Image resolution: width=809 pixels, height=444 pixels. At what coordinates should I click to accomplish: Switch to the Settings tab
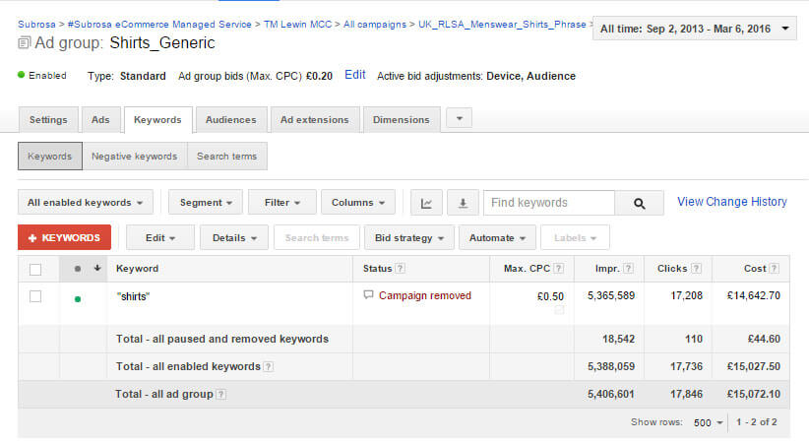coord(48,120)
